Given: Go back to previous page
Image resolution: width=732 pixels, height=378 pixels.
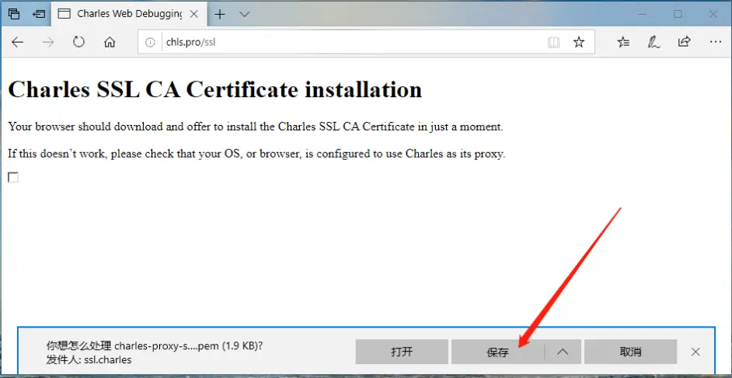Looking at the screenshot, I should point(17,43).
